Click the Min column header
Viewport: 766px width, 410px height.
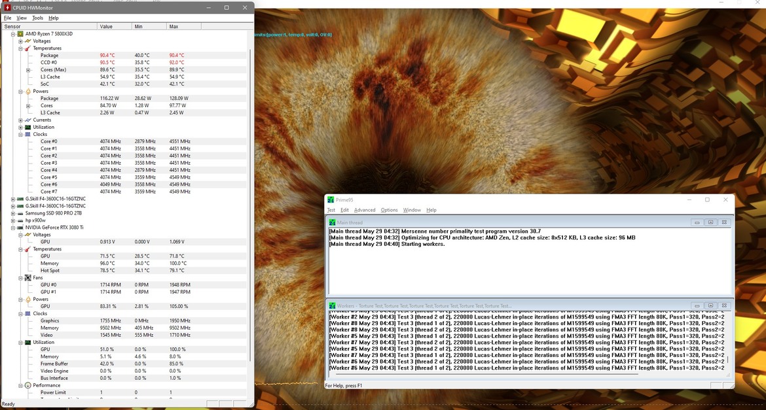pyautogui.click(x=149, y=26)
